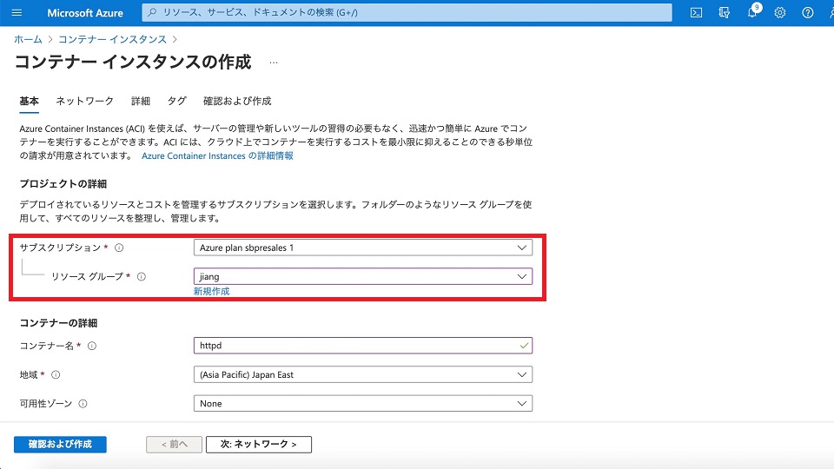Click the 次: ネットワーク button

tap(258, 444)
